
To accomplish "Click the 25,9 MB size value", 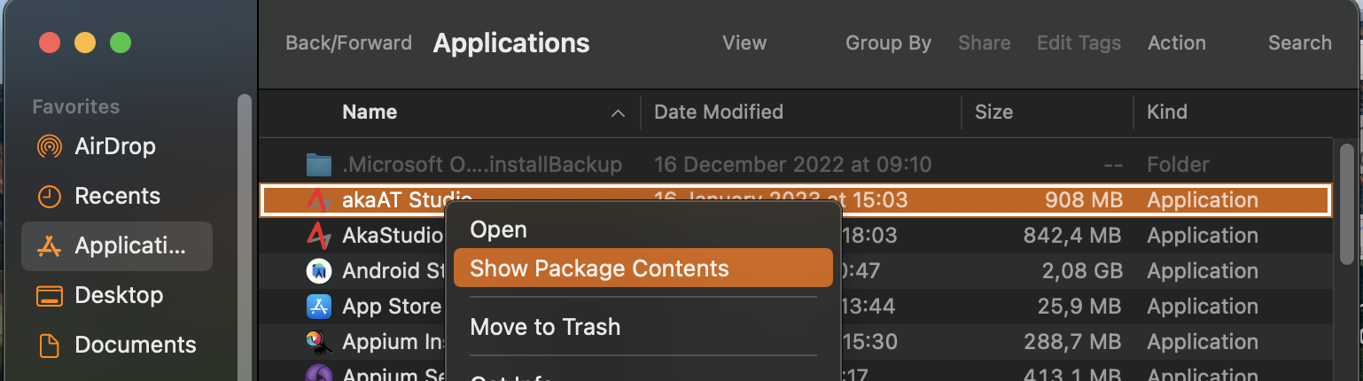I will tap(1079, 307).
